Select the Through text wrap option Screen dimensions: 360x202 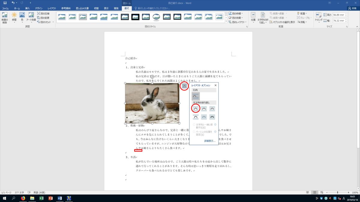click(212, 108)
